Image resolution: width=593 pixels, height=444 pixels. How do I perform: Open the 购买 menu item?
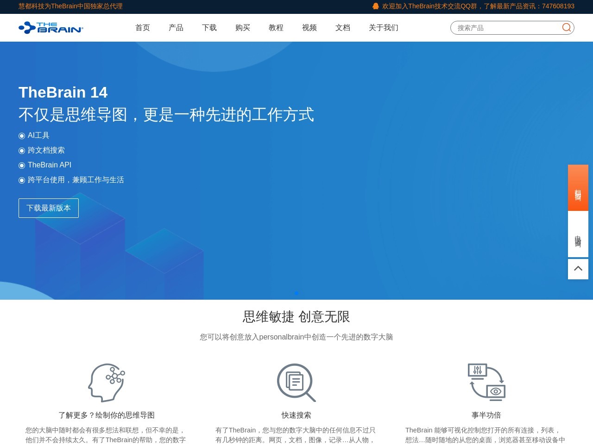coord(243,28)
